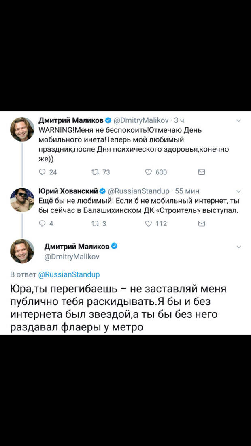Click reply icon on Malikov's first tweet
The height and width of the screenshot is (446, 251).
43,172
